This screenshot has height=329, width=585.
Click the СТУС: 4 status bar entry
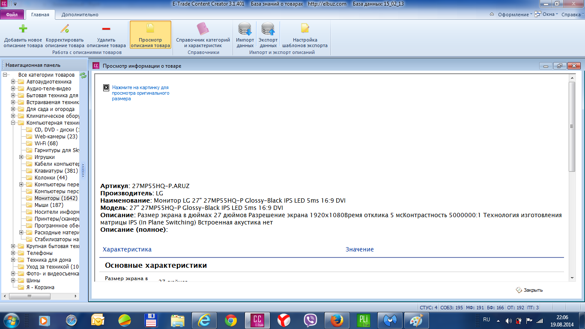click(x=429, y=308)
